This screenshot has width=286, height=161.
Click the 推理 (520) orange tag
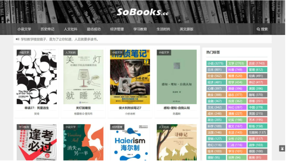pyautogui.click(x=237, y=76)
